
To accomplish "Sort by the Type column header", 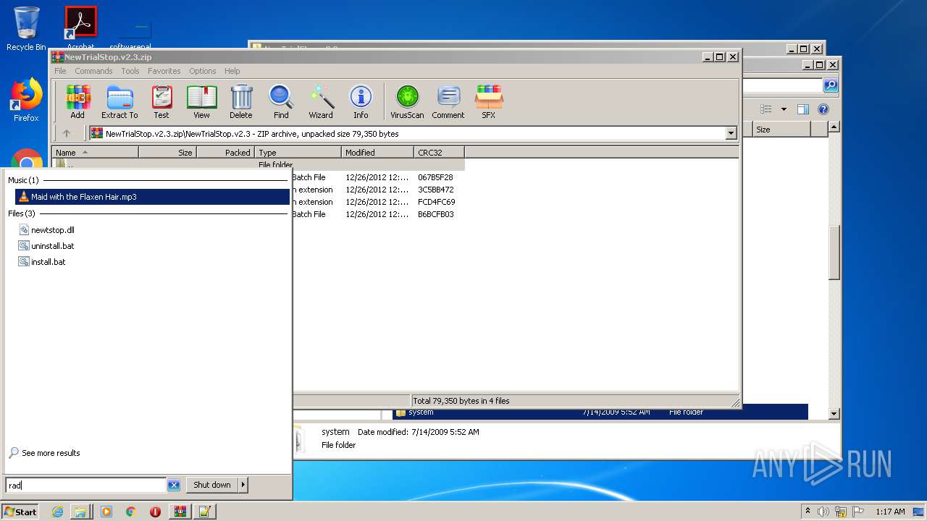I will coord(298,153).
